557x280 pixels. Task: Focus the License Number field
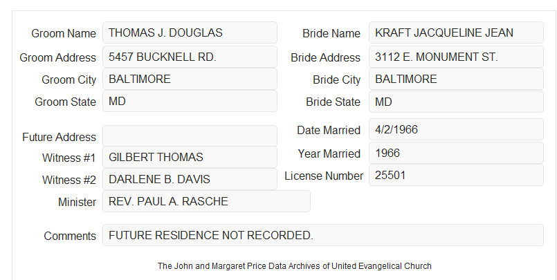point(456,175)
